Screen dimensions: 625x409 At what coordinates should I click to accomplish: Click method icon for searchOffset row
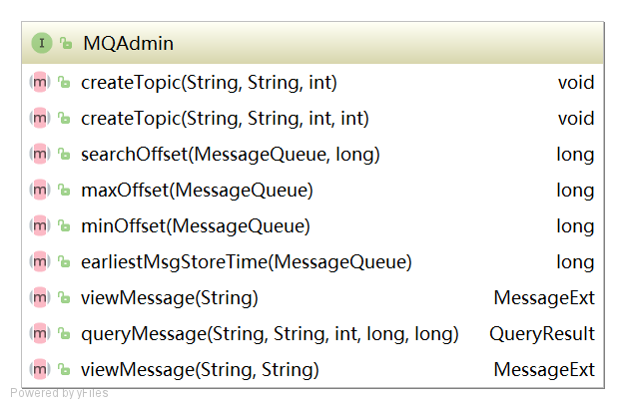click(x=40, y=154)
